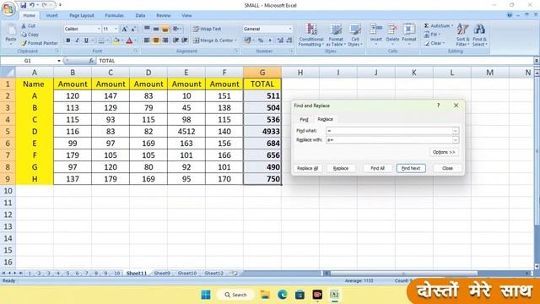Open the Font name dropdown (Calibri)

tap(99, 29)
